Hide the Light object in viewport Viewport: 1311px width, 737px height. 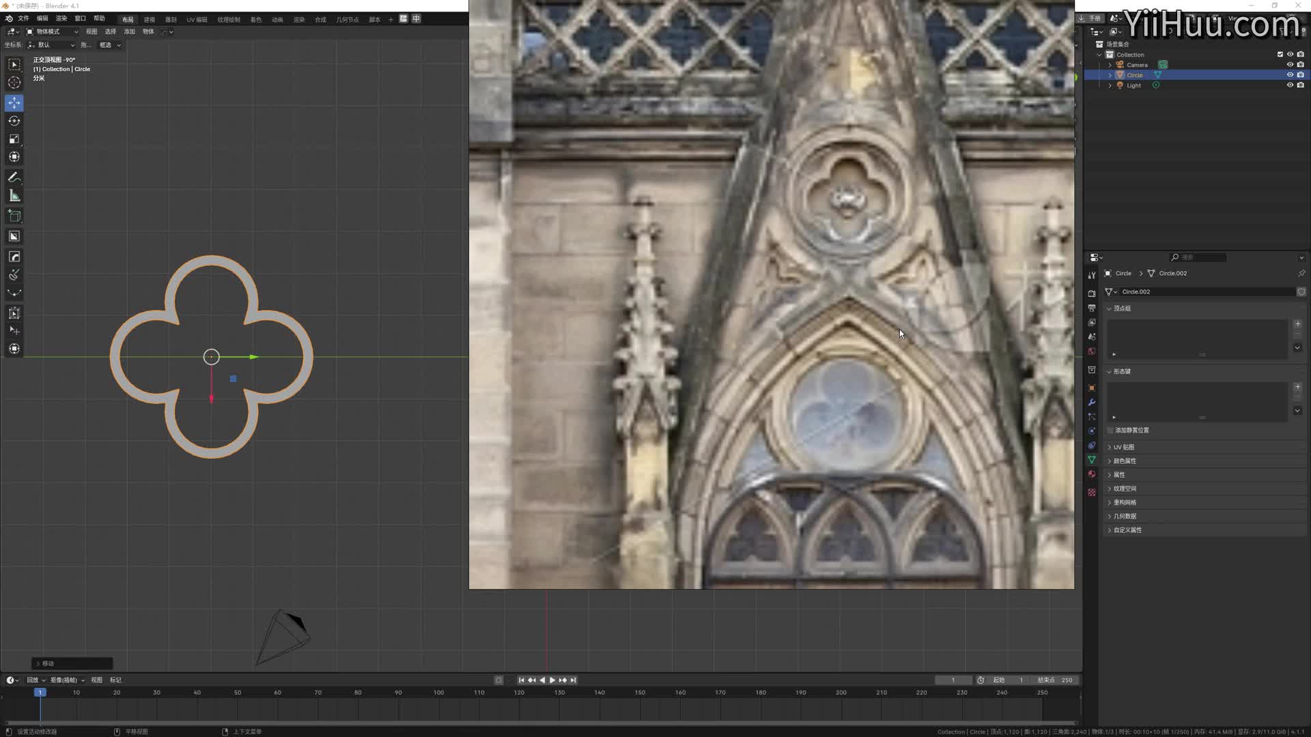(1290, 85)
